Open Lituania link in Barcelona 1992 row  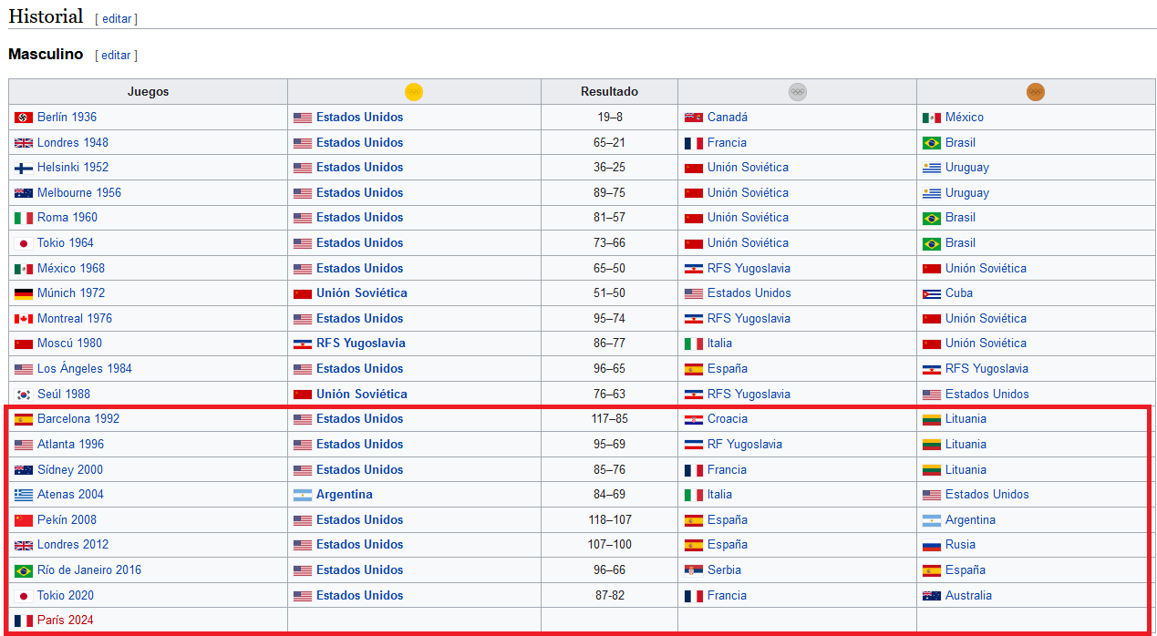[x=966, y=419]
